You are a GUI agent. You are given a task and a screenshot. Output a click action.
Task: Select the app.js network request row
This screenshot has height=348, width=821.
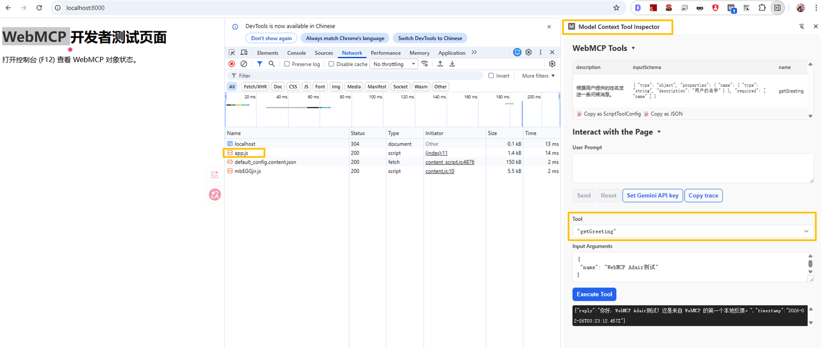pyautogui.click(x=392, y=153)
